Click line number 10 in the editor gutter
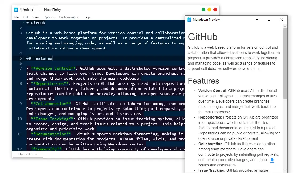Viewport: 298px width, 173px height. coord(19,119)
